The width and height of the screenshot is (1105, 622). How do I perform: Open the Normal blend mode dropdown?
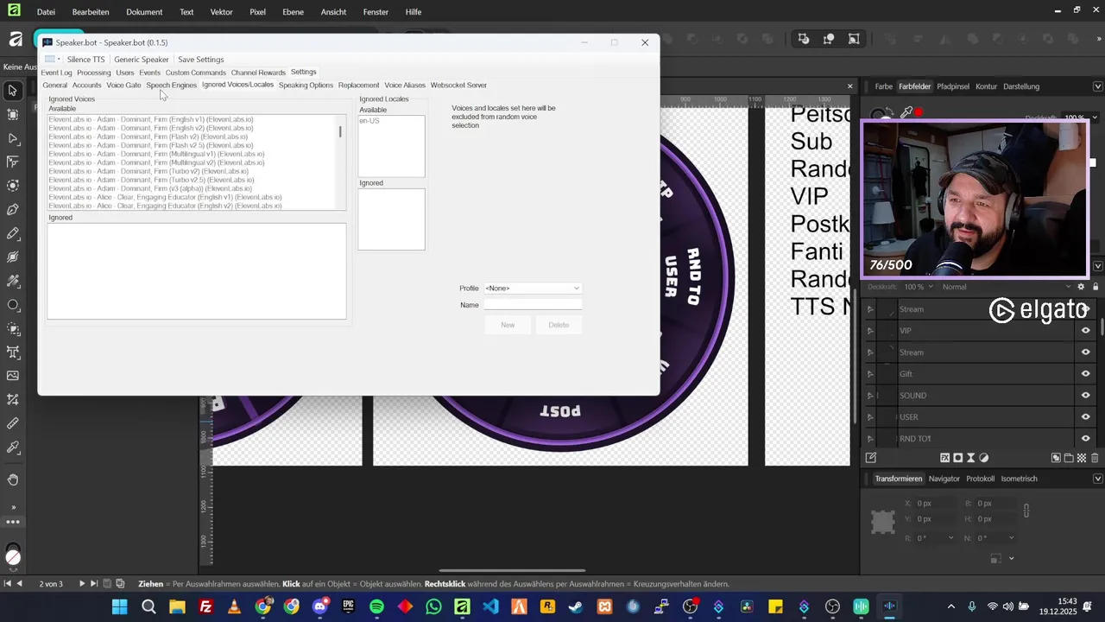1006,287
